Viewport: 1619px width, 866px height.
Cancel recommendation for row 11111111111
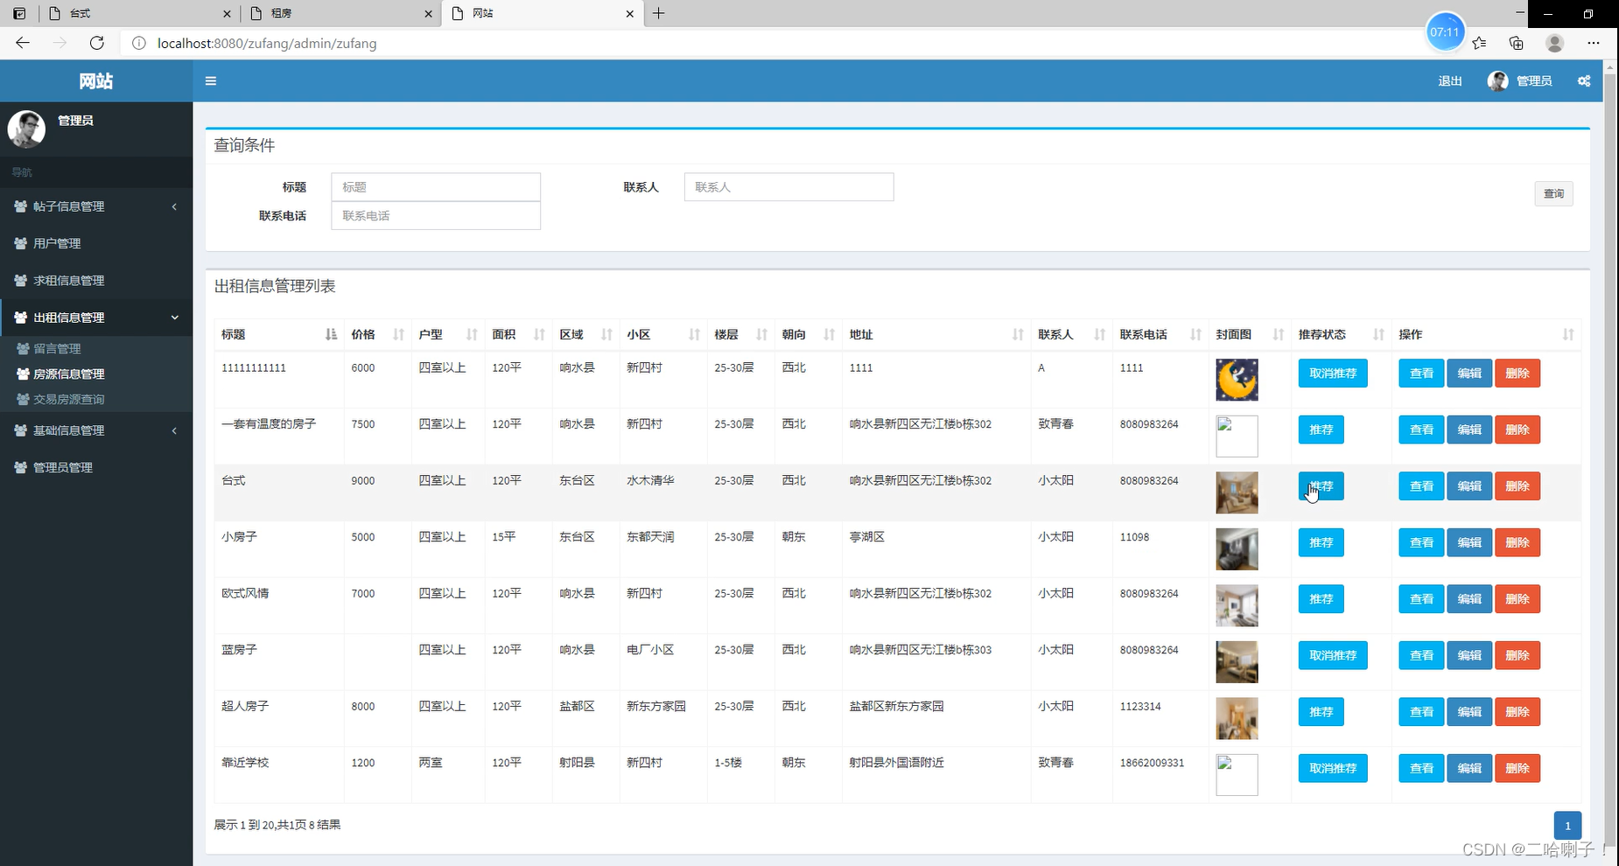click(x=1333, y=374)
